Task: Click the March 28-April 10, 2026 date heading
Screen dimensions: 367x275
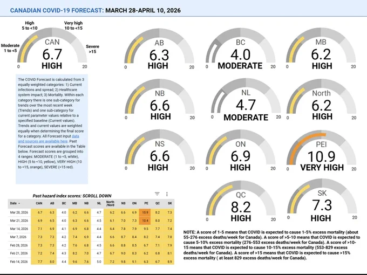Action: [x=143, y=10]
